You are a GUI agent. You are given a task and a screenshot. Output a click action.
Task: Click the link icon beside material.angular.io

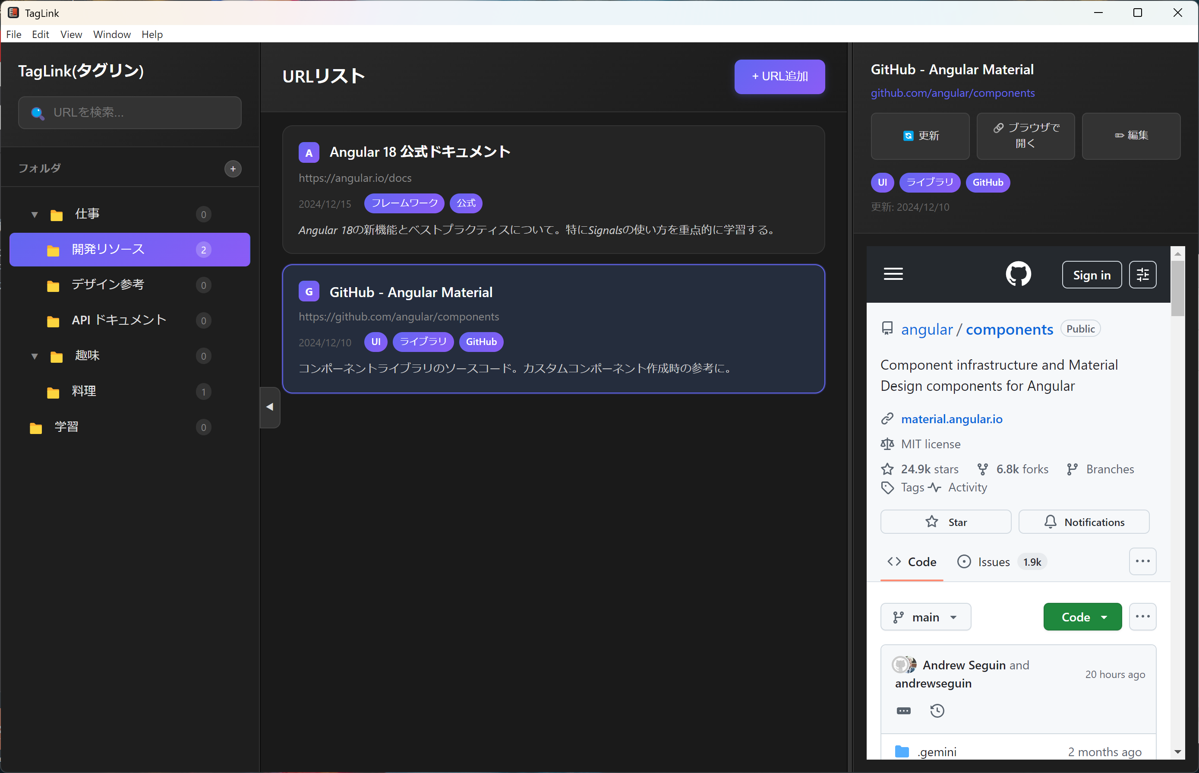click(887, 418)
